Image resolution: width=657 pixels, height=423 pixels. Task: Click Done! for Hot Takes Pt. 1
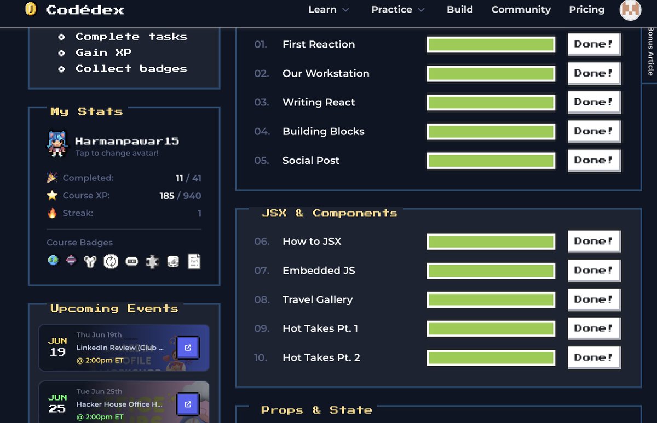594,328
